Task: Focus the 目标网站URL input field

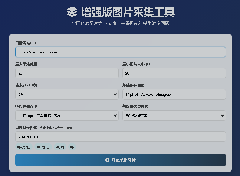Action: [121, 52]
